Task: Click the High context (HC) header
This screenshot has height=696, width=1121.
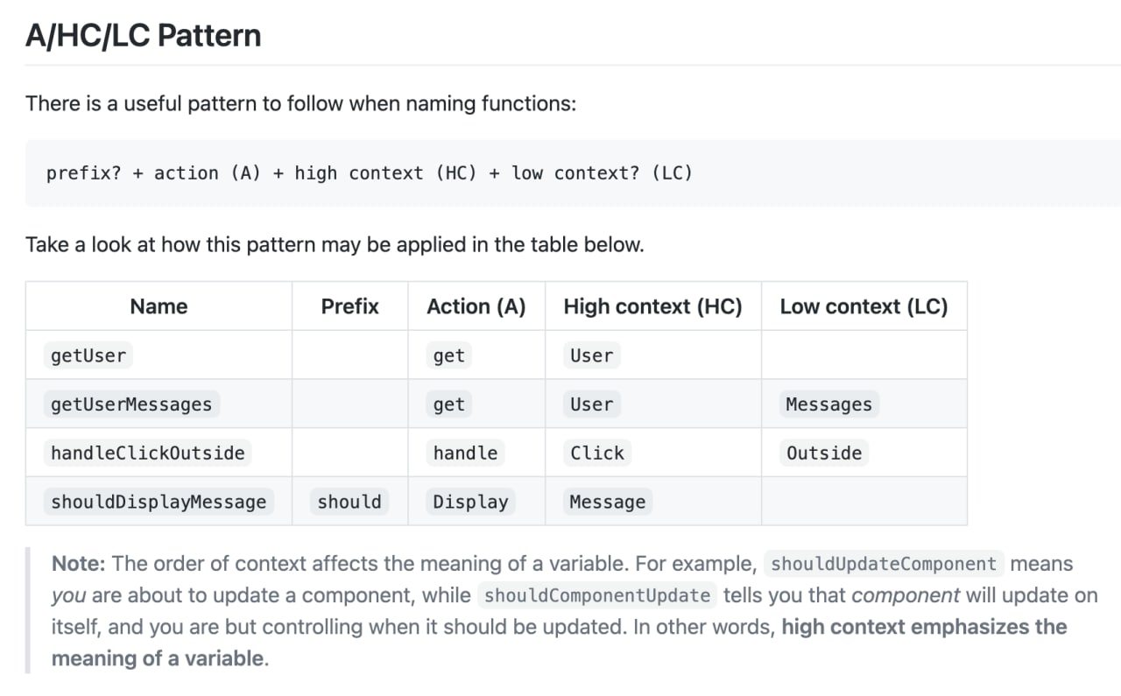Action: (x=653, y=306)
